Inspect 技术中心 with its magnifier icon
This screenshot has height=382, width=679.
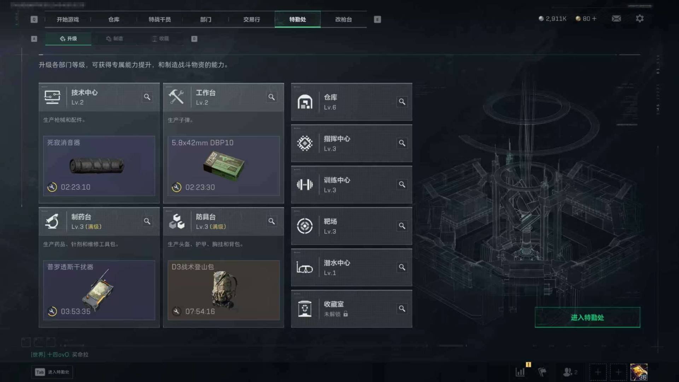[x=147, y=97]
